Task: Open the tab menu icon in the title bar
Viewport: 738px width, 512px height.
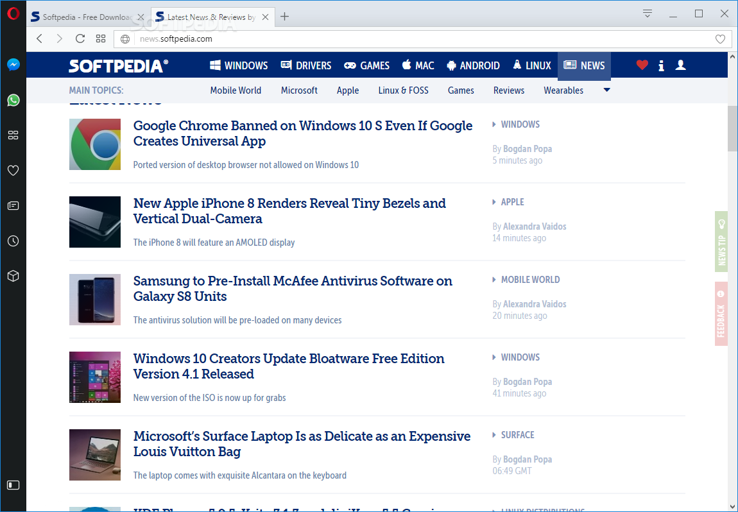Action: 647,13
